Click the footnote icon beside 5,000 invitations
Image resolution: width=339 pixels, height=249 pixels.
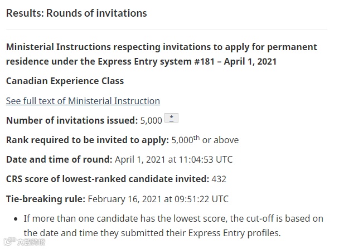click(172, 118)
